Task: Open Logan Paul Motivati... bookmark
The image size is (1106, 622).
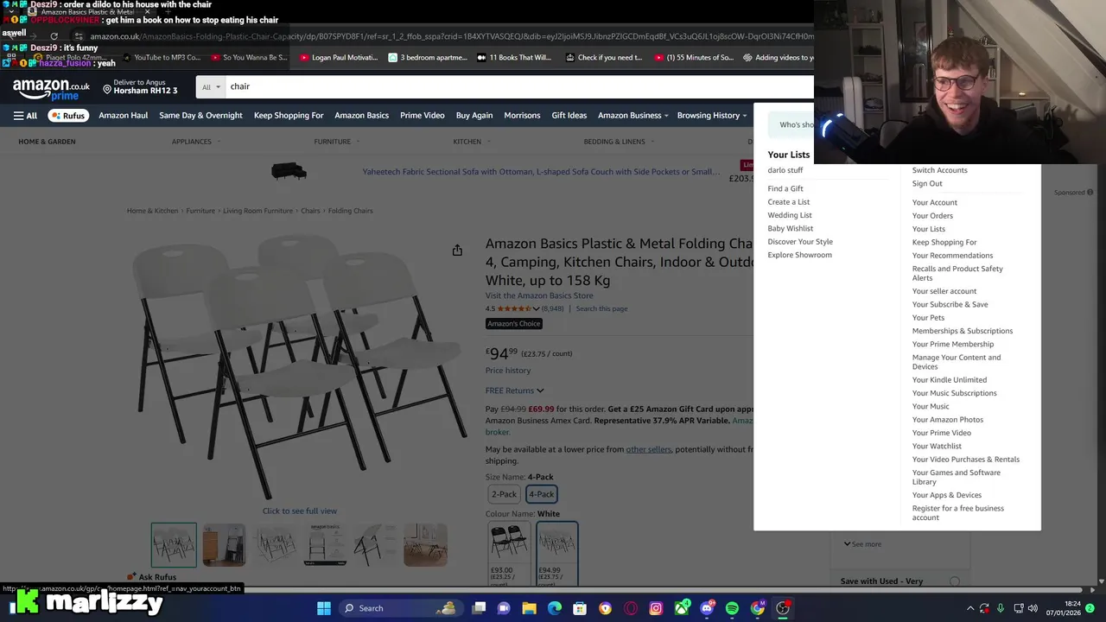Action: tap(339, 58)
